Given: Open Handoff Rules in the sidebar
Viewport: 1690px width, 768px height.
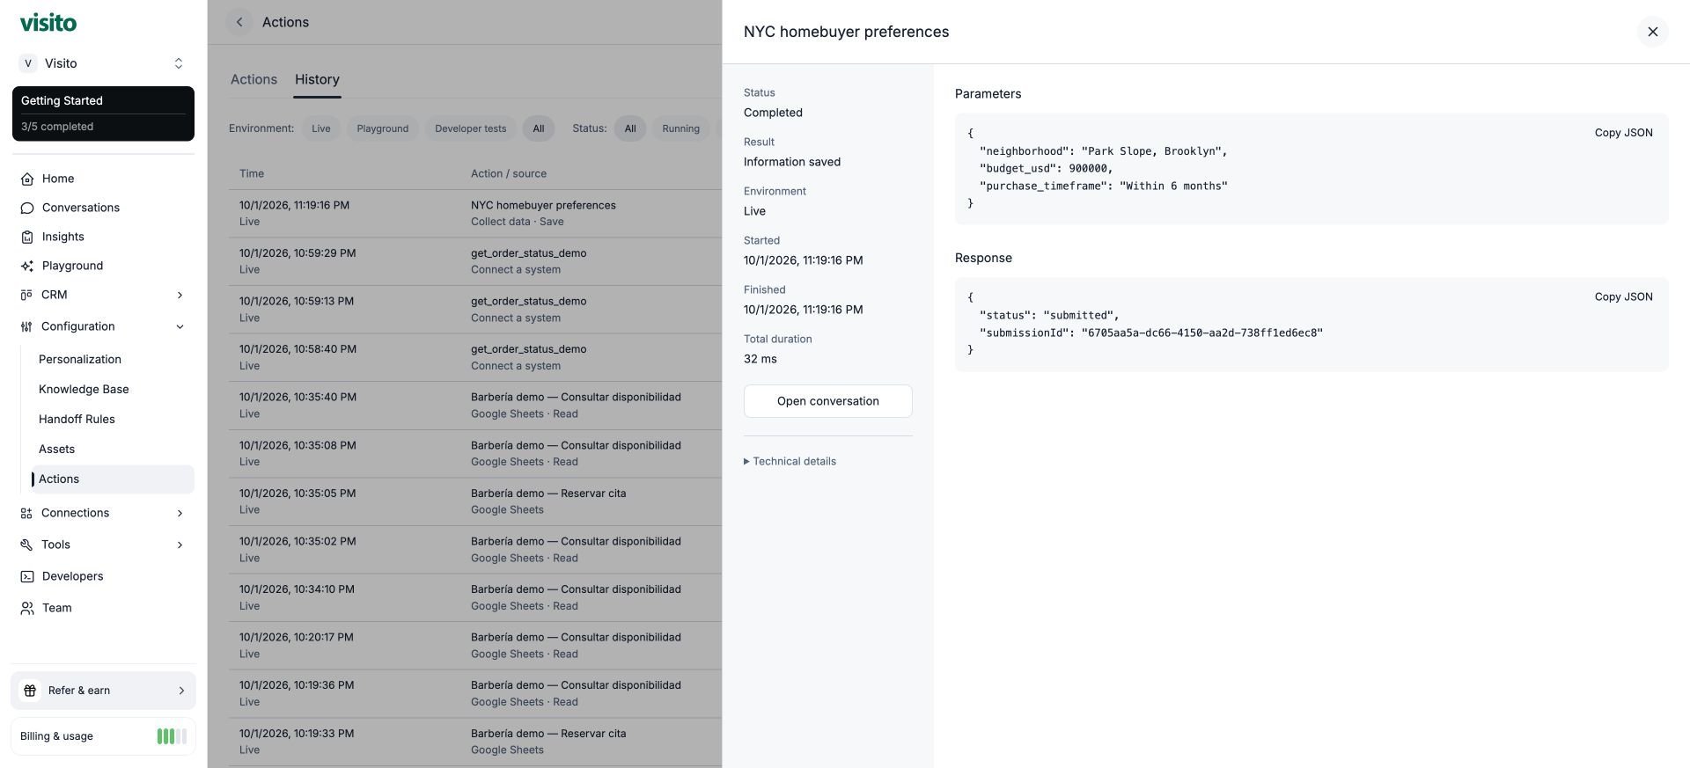Looking at the screenshot, I should tap(113, 420).
